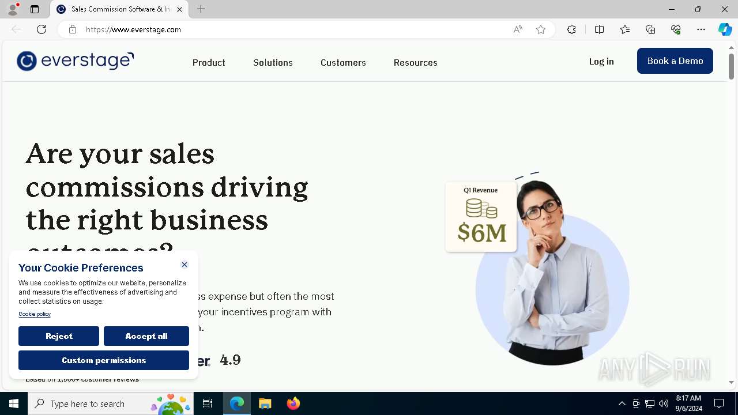This screenshot has height=415, width=738.
Task: Click the Everstage logo
Action: point(75,61)
